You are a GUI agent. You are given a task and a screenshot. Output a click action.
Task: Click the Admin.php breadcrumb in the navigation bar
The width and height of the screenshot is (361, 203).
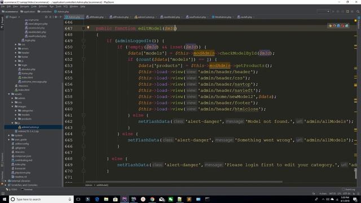click(61, 11)
